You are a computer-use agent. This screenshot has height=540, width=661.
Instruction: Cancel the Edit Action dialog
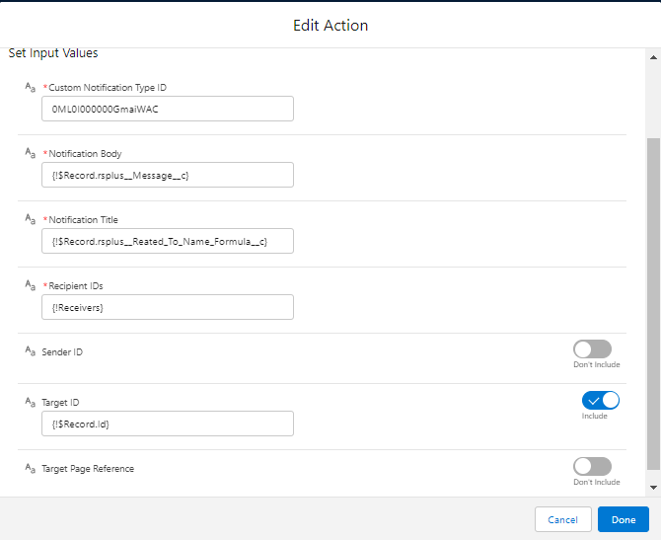(x=562, y=519)
